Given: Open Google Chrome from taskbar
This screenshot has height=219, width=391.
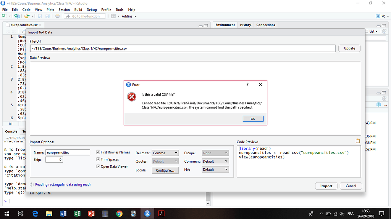Looking at the screenshot, I should [119, 214].
